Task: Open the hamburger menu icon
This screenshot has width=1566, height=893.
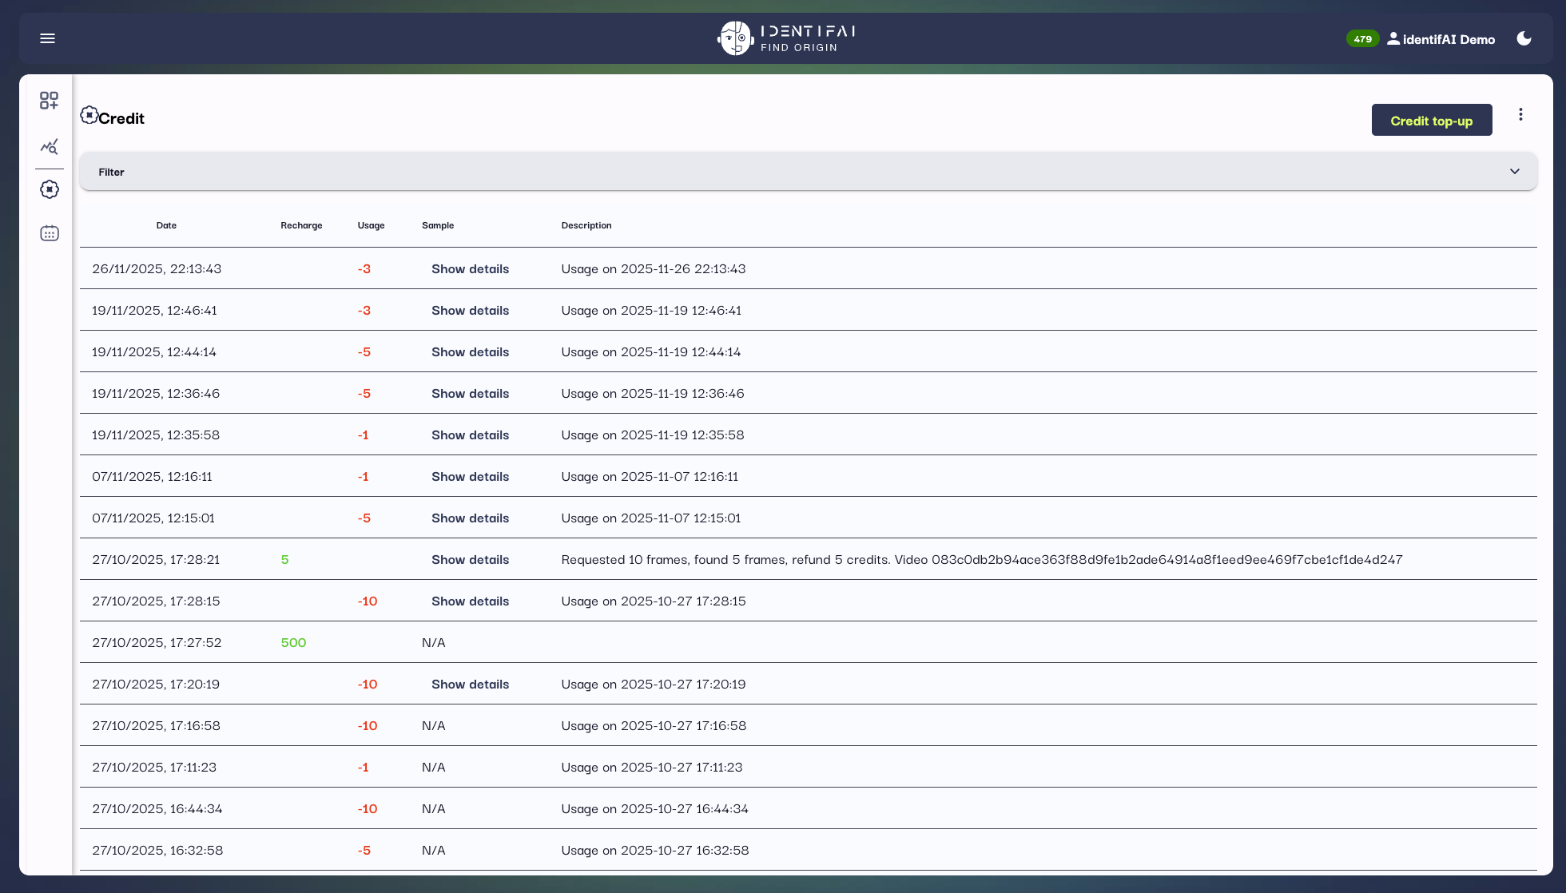Action: pyautogui.click(x=47, y=38)
